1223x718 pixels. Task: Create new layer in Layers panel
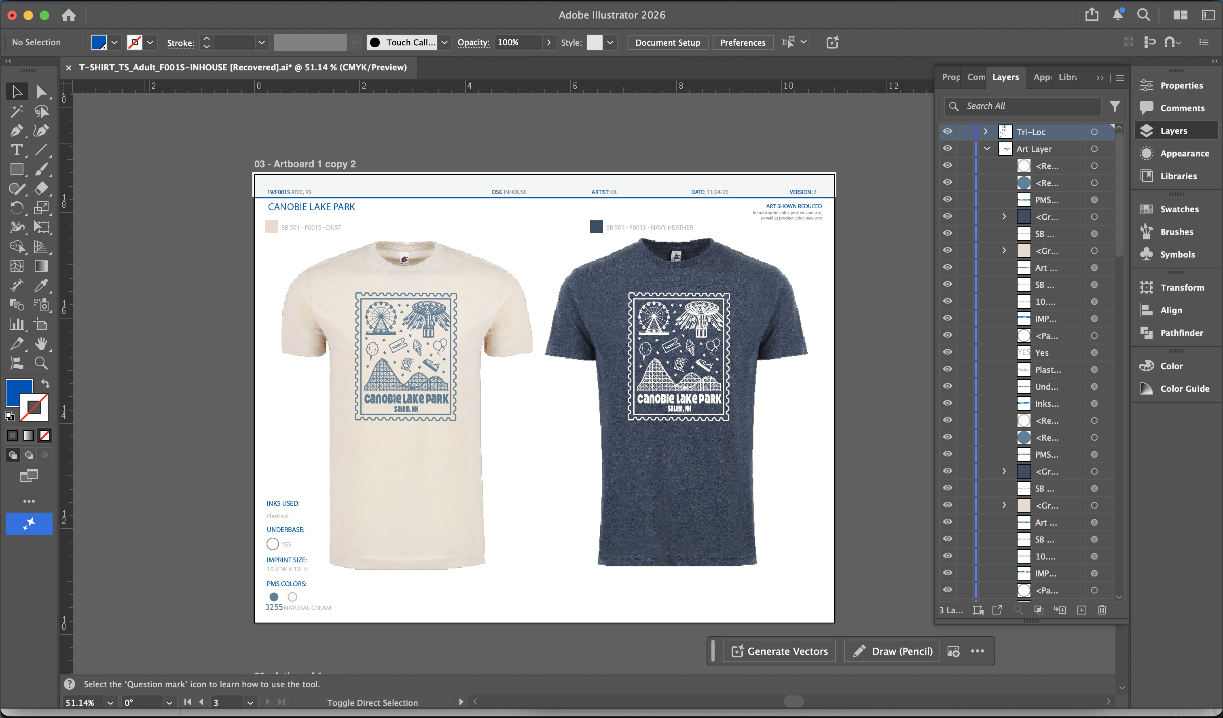click(1082, 610)
